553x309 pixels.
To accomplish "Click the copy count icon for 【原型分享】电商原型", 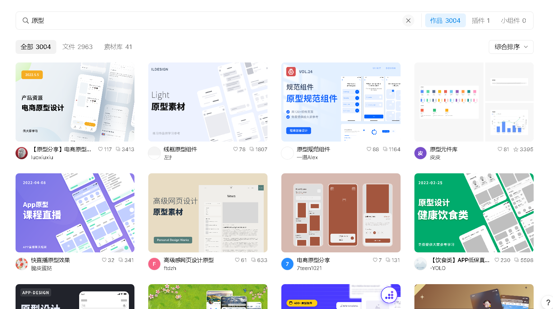I will point(118,149).
